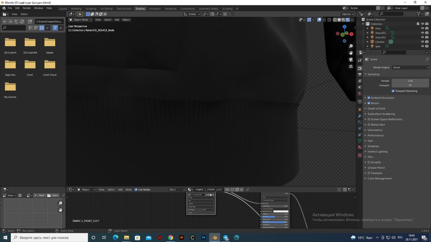The width and height of the screenshot is (431, 242).
Task: Enable Motion Blur checkbox
Action: (369, 125)
